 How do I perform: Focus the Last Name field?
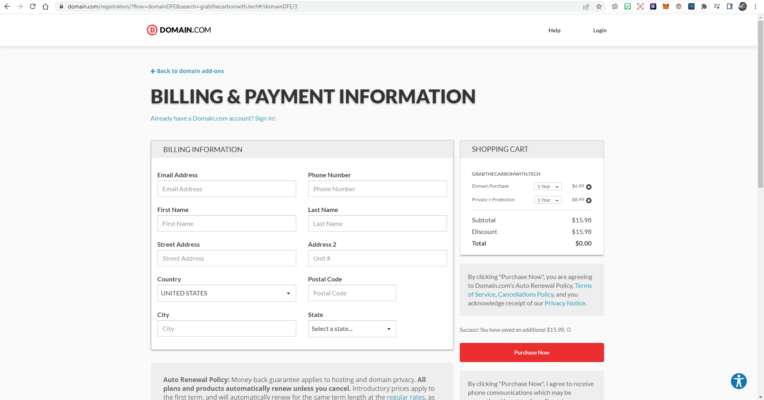pyautogui.click(x=377, y=224)
